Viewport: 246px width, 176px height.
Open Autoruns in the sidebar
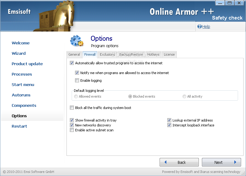[21, 95]
